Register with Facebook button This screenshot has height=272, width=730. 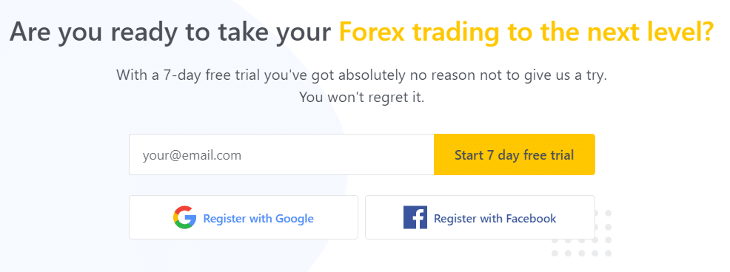pyautogui.click(x=480, y=217)
